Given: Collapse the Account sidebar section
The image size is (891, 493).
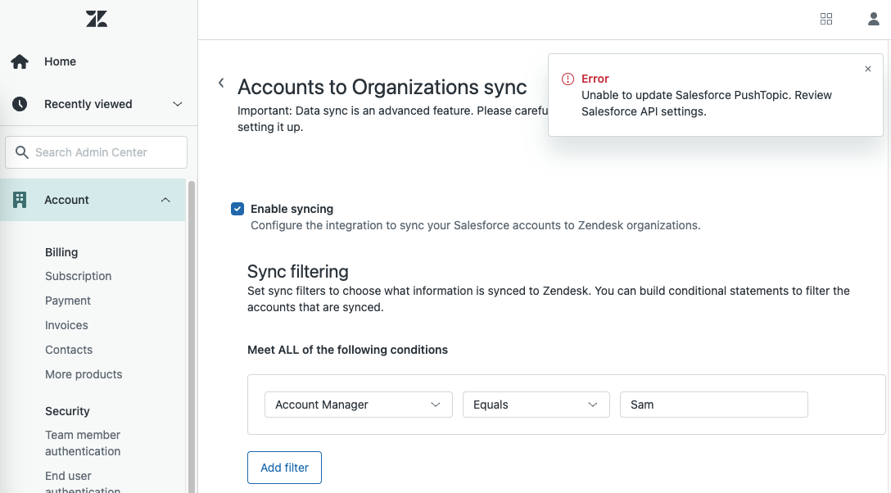Looking at the screenshot, I should pos(165,200).
